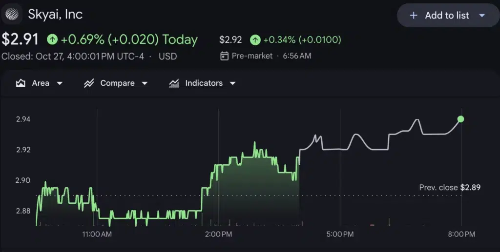Click the green up-arrow icon beside +0.69%
This screenshot has height=252, width=500.
[52, 39]
